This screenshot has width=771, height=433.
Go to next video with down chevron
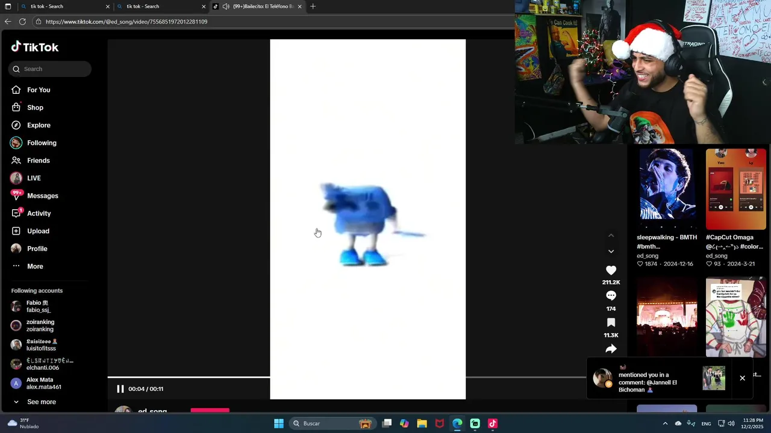coord(611,251)
